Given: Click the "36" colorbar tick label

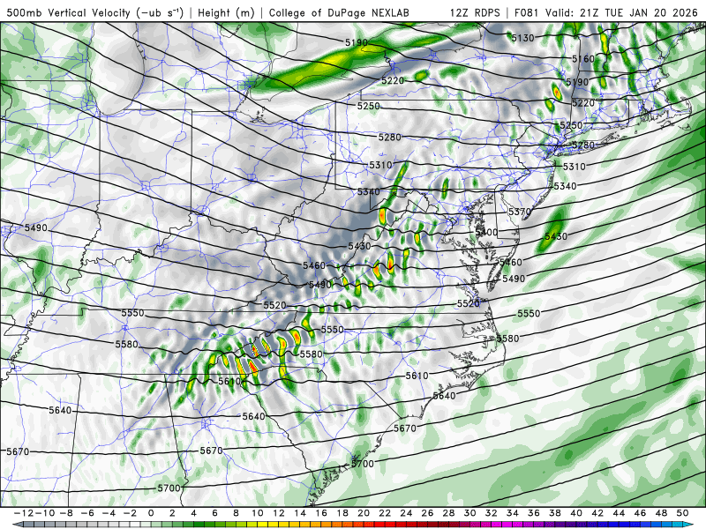Looking at the screenshot, I should click(x=534, y=513).
